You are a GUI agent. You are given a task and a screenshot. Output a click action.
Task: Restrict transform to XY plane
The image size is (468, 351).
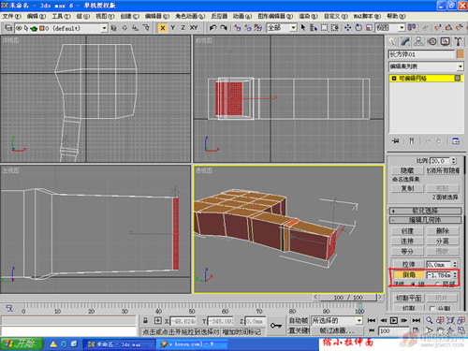click(x=194, y=28)
